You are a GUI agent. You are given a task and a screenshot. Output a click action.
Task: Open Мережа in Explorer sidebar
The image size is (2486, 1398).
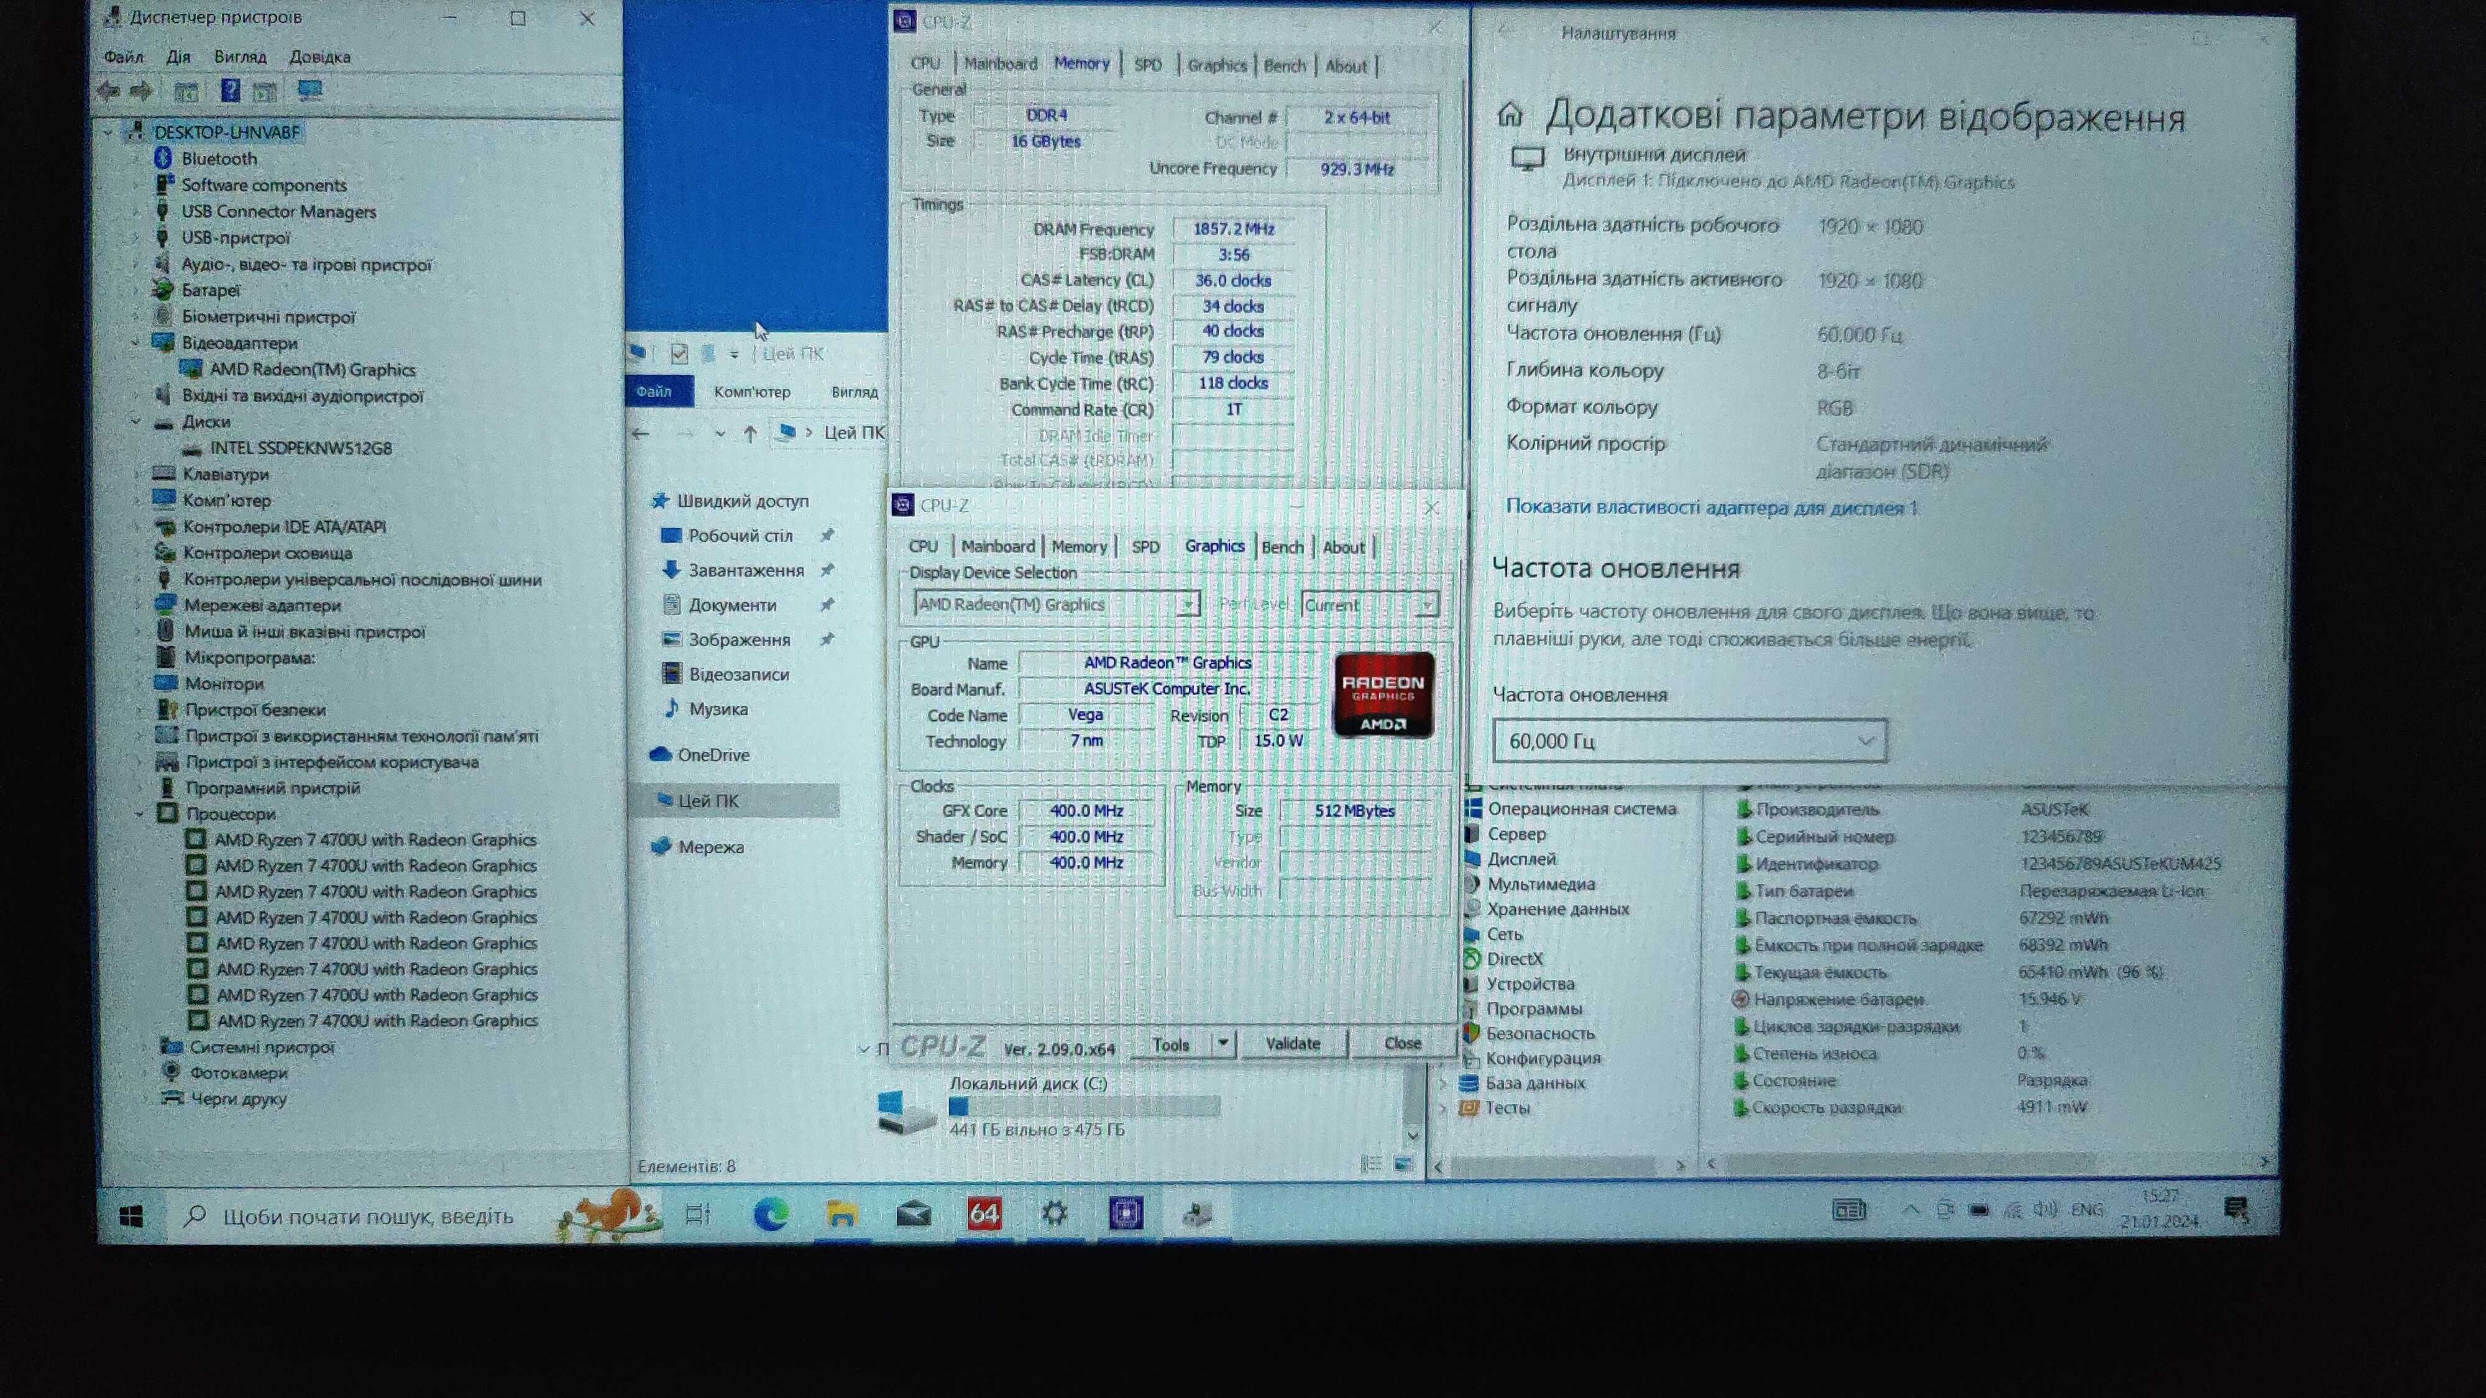tap(711, 847)
